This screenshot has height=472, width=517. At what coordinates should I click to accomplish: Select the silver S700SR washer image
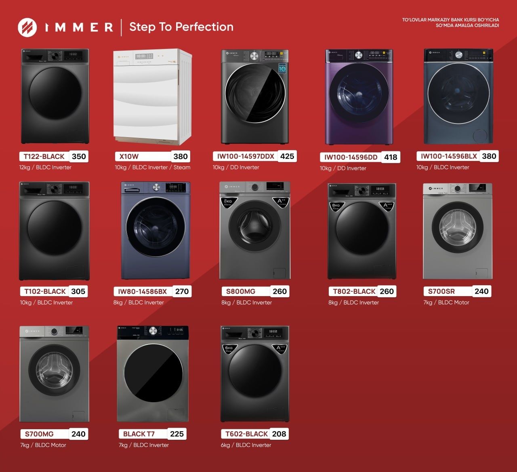point(458,231)
